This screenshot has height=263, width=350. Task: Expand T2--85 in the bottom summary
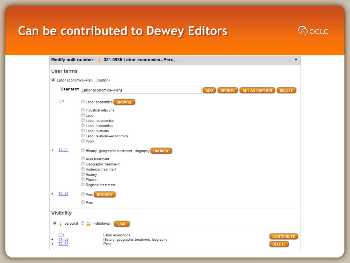point(52,244)
